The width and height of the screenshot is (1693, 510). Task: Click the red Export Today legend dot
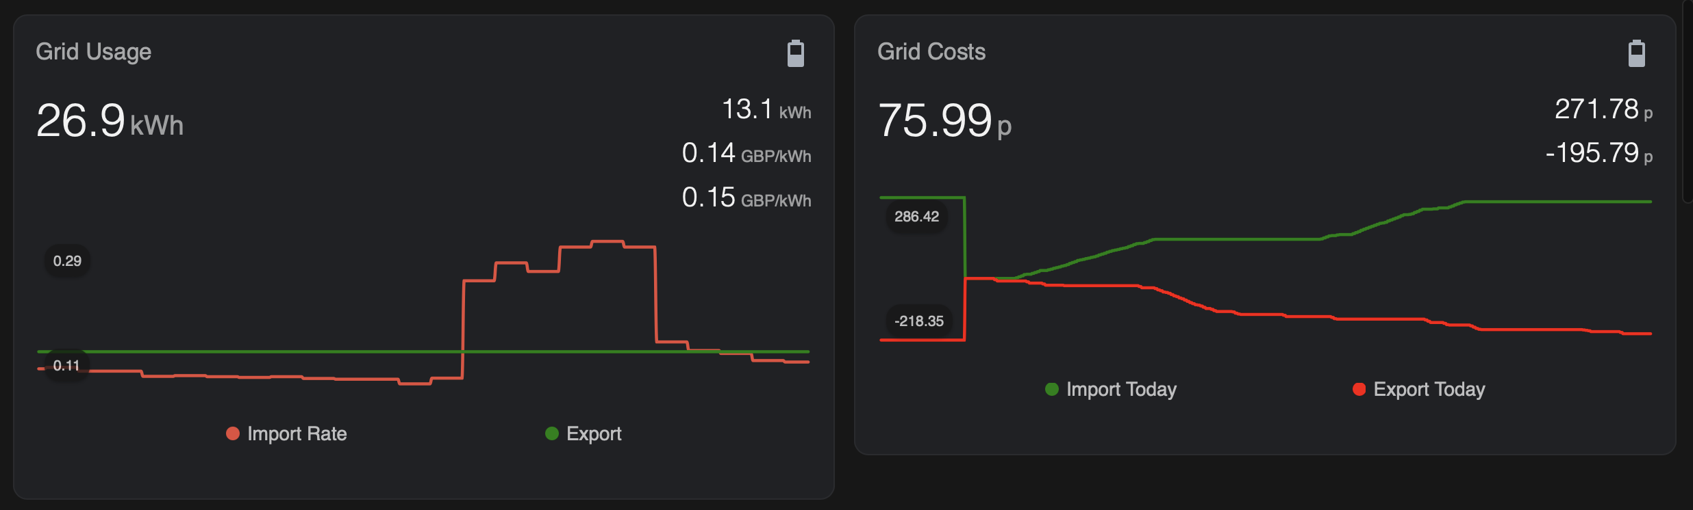coord(1359,389)
